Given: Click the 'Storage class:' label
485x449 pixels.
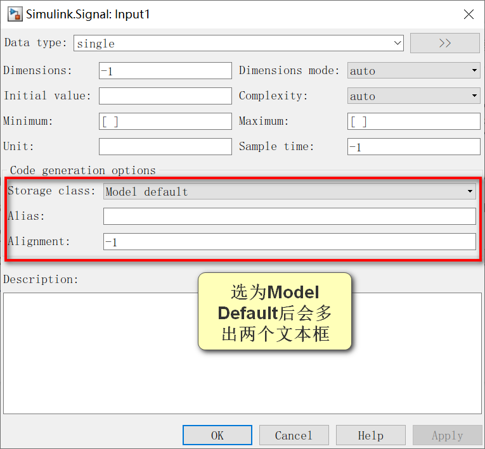Looking at the screenshot, I should coord(51,191).
